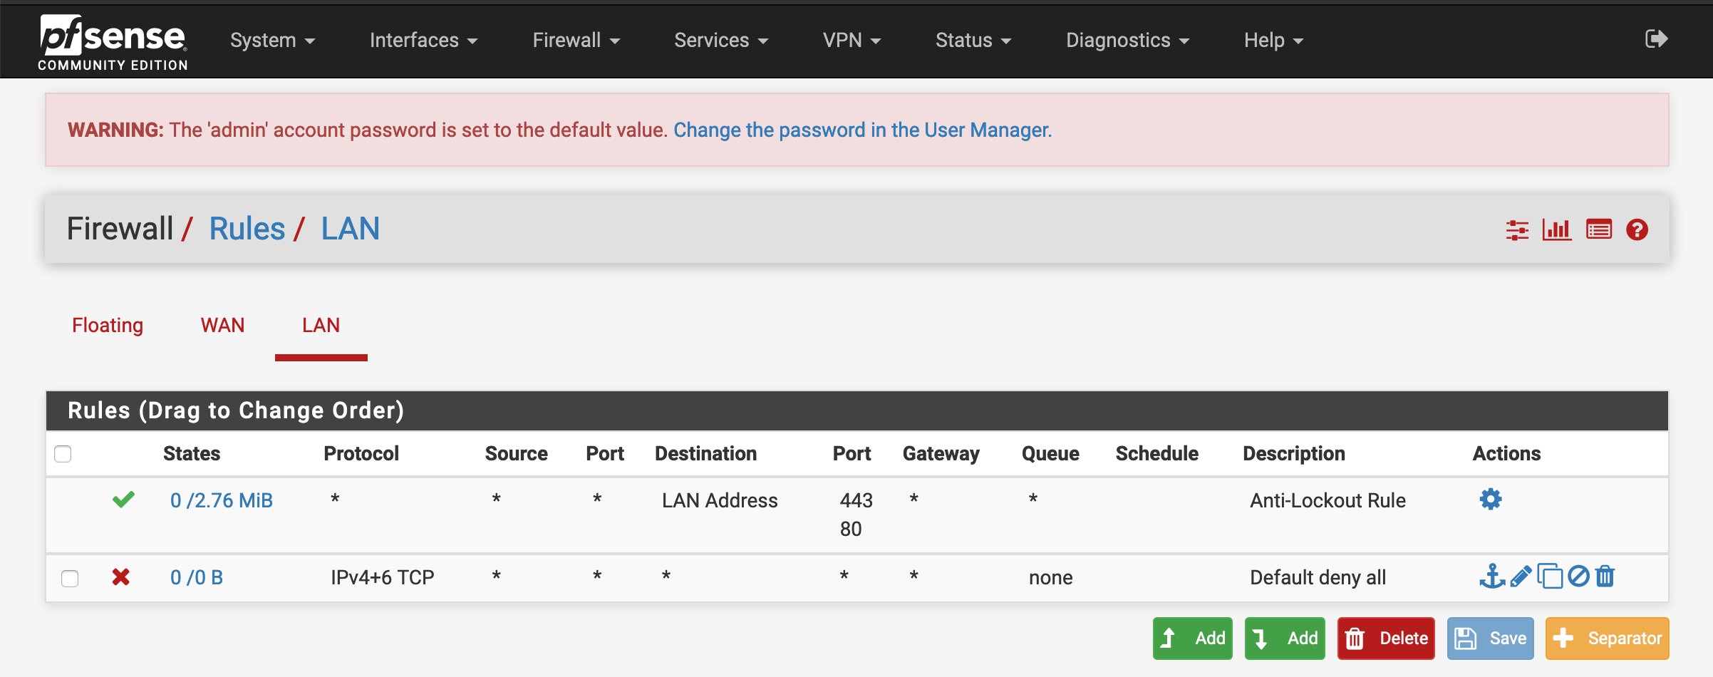The image size is (1713, 677).
Task: Click the logout icon in the top bar
Action: 1657,38
